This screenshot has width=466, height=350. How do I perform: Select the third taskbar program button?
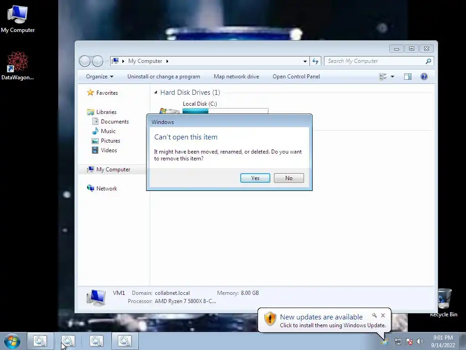coord(96,341)
